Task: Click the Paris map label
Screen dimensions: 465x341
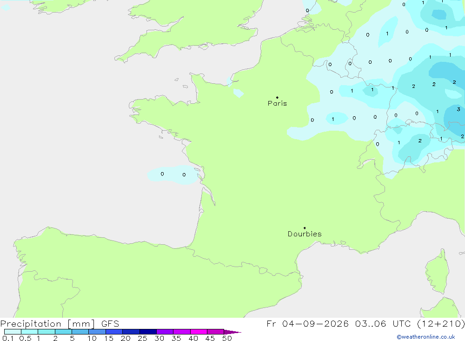Action: tap(277, 103)
